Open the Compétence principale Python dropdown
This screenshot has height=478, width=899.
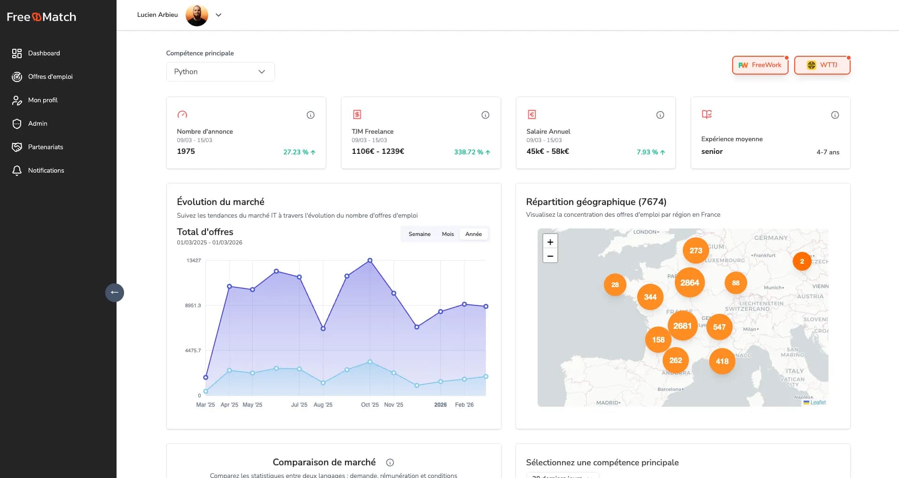[220, 72]
